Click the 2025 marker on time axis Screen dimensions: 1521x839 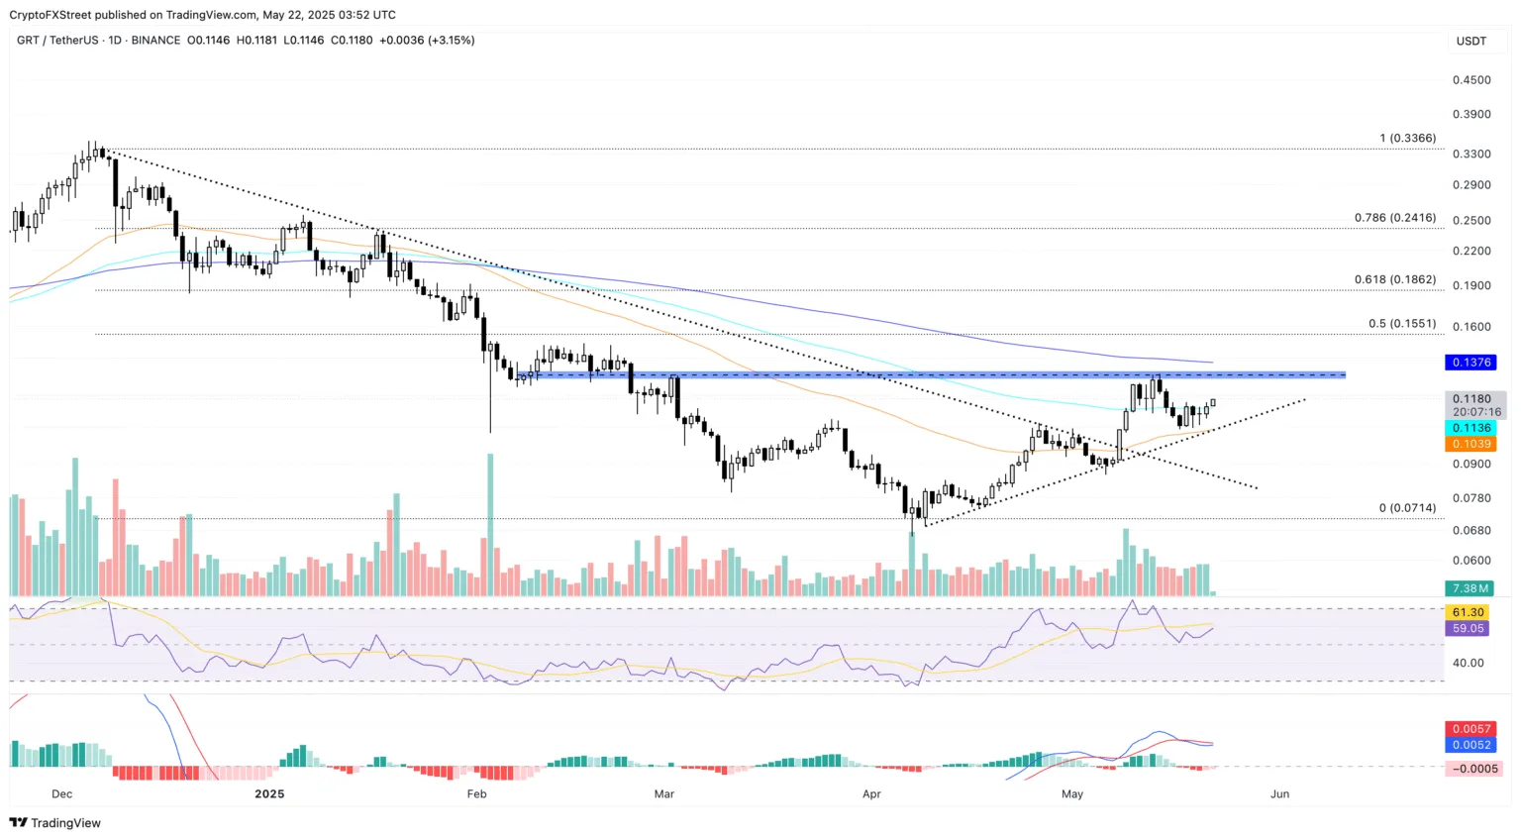269,794
